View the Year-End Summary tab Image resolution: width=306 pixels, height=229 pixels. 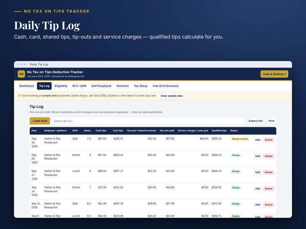165,86
